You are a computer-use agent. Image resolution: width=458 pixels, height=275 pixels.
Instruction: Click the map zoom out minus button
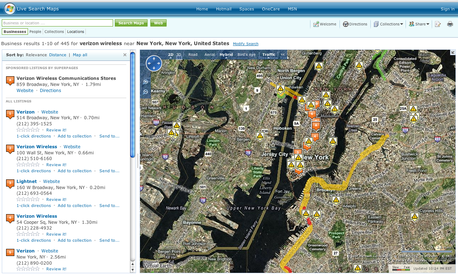pos(146,92)
